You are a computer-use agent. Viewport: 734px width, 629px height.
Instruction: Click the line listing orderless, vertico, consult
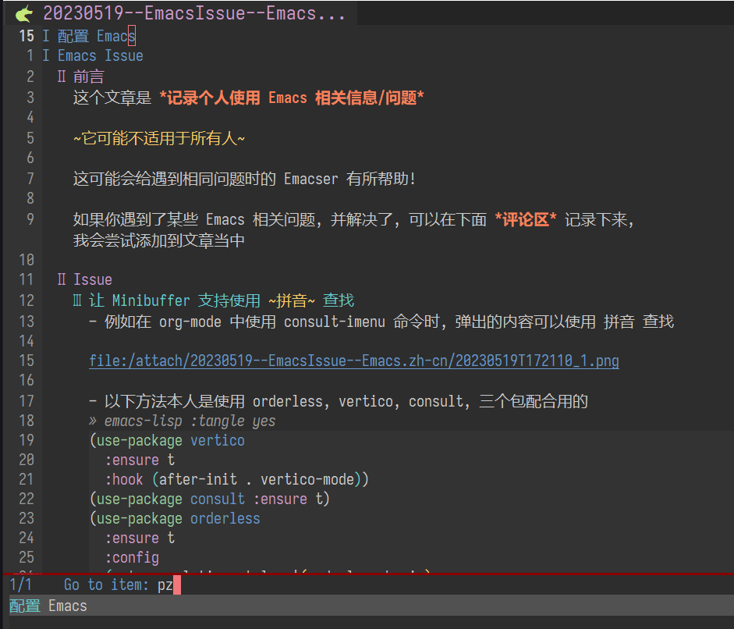pyautogui.click(x=339, y=401)
